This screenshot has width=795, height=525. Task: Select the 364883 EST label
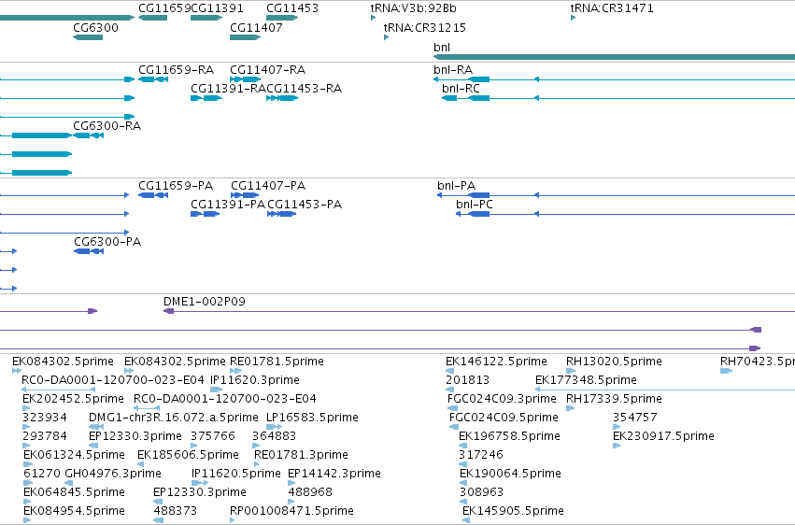[x=275, y=436]
